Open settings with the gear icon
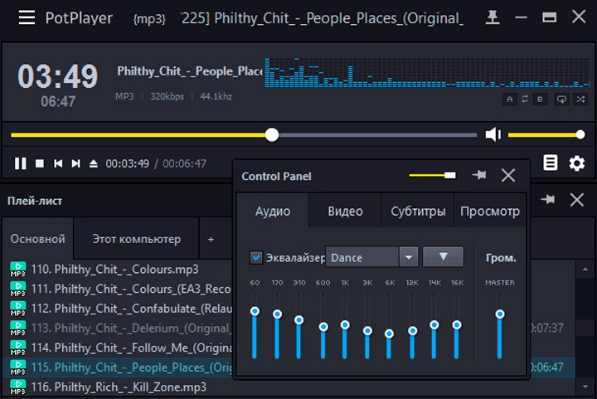The width and height of the screenshot is (597, 399). tap(577, 163)
